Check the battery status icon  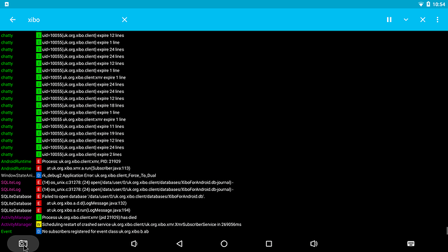tap(429, 4)
